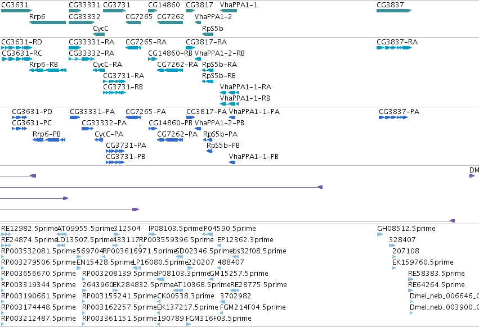
Task: Click the IP04590.5prime EST label
Action: [x=229, y=229]
